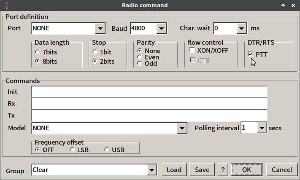Click the Load button
This screenshot has width=300, height=180.
[x=174, y=170]
